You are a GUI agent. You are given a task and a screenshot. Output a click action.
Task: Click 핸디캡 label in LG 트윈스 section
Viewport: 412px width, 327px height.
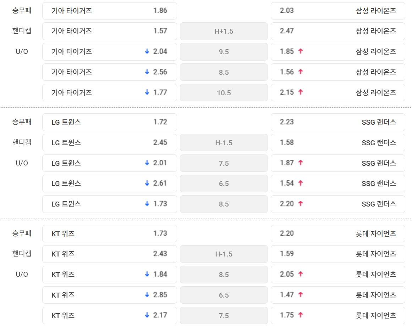click(22, 142)
